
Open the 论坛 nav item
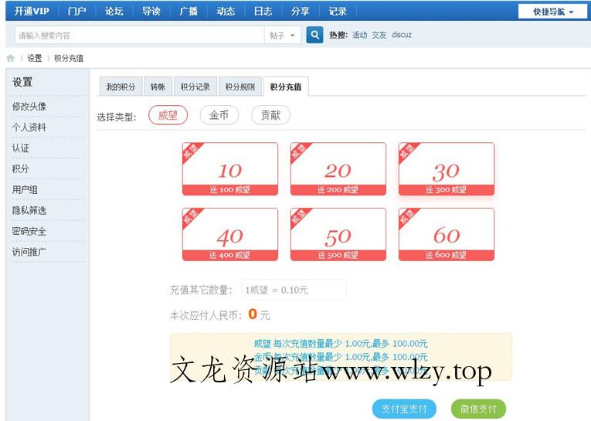pyautogui.click(x=114, y=11)
